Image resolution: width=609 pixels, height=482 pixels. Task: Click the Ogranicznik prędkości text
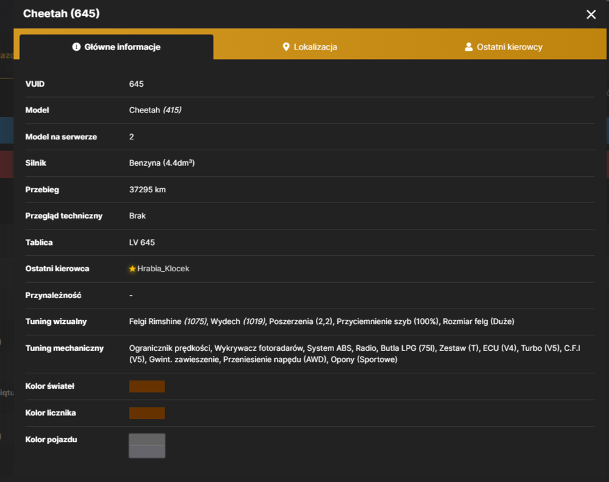(170, 348)
